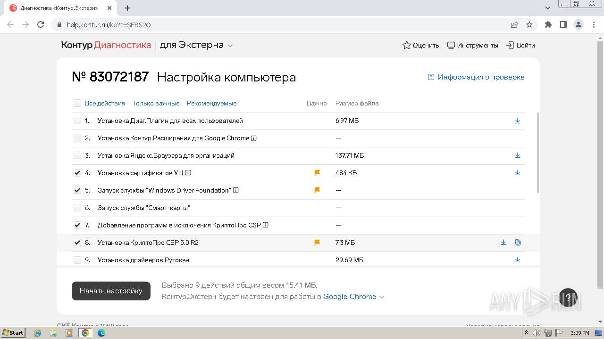Click the Контур Диагностика logo
Image resolution: width=604 pixels, height=339 pixels.
106,45
